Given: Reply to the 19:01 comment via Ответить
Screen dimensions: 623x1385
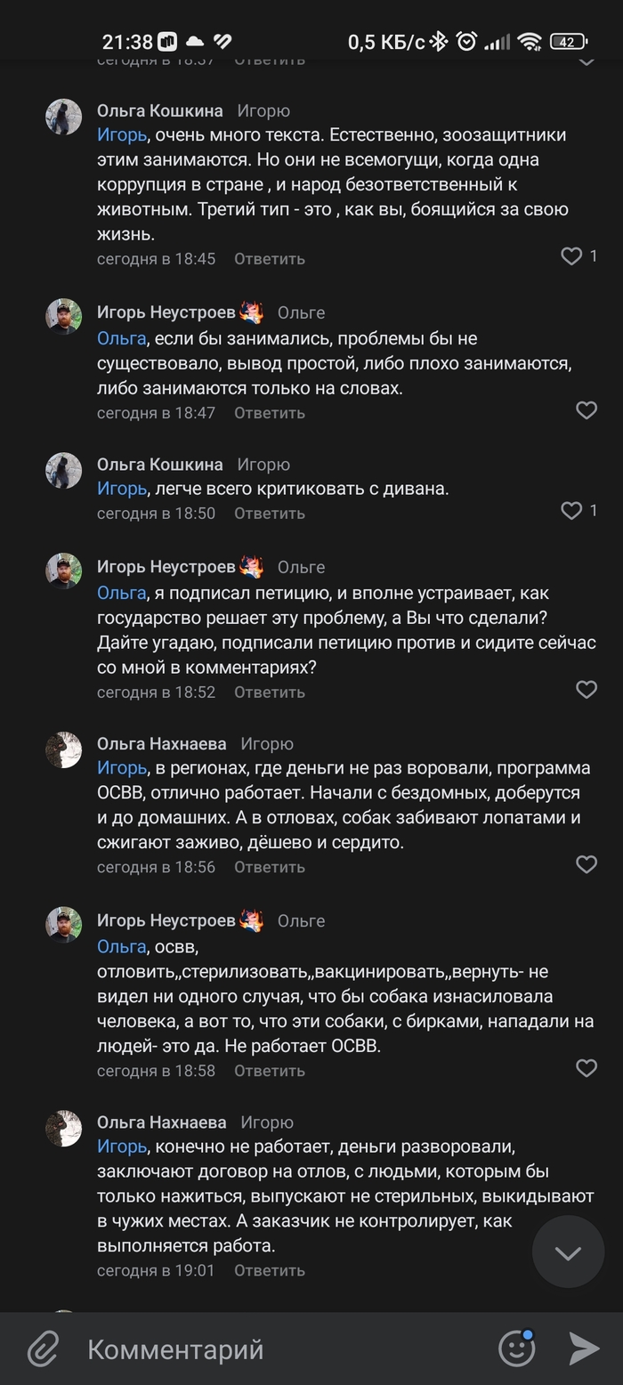Looking at the screenshot, I should (269, 1271).
